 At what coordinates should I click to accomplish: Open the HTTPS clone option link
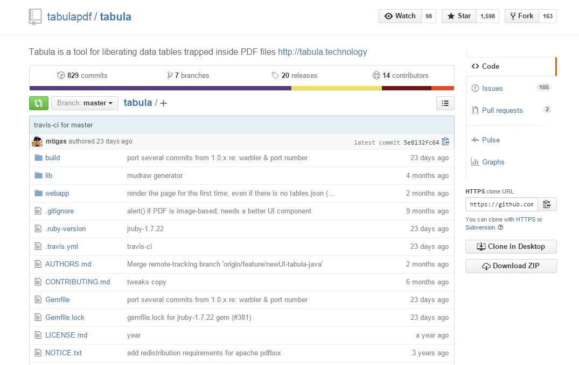point(526,219)
